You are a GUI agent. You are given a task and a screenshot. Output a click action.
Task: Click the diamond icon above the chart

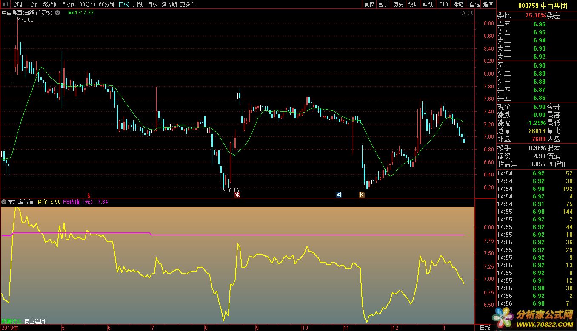[463, 13]
